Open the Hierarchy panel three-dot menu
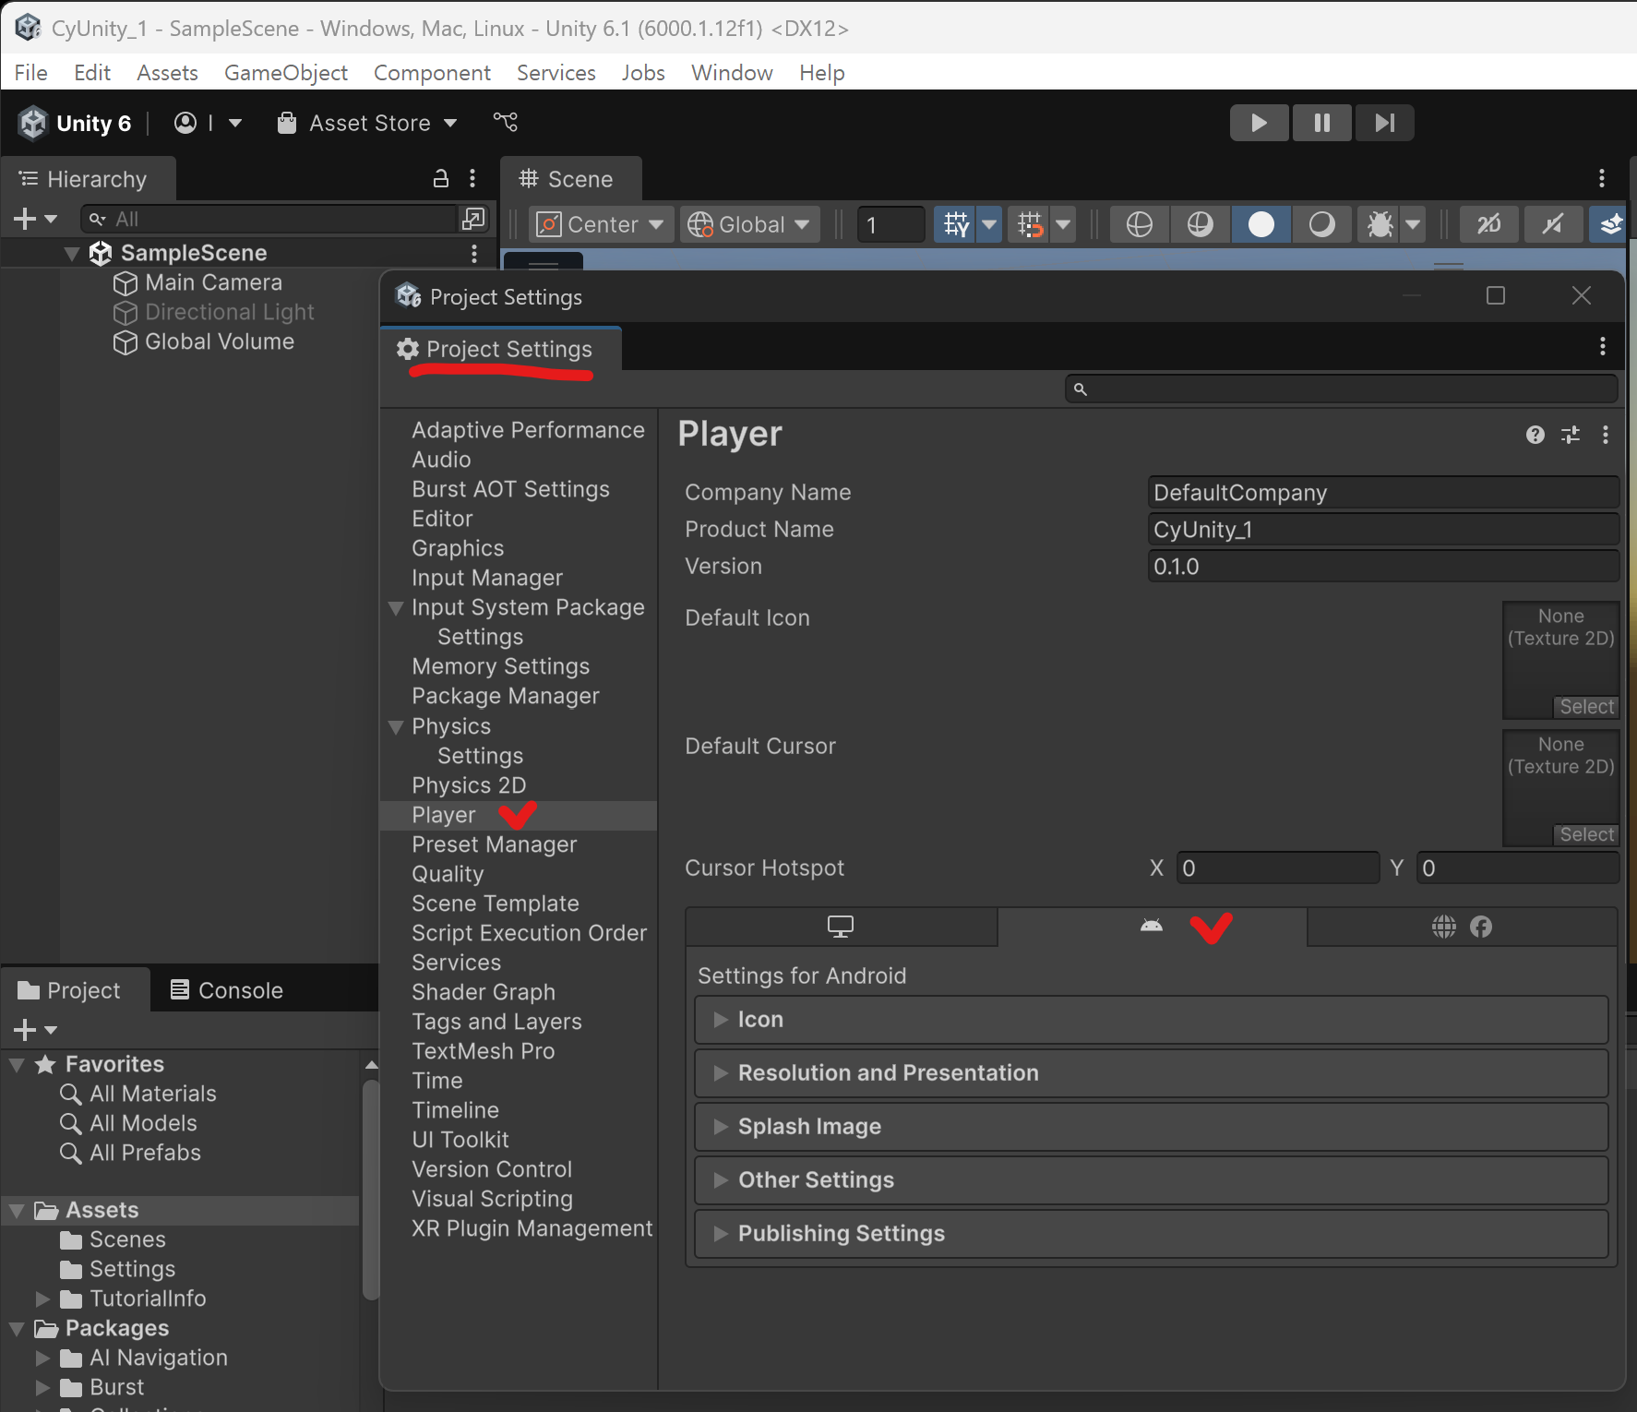Viewport: 1637px width, 1412px height. pos(472,178)
